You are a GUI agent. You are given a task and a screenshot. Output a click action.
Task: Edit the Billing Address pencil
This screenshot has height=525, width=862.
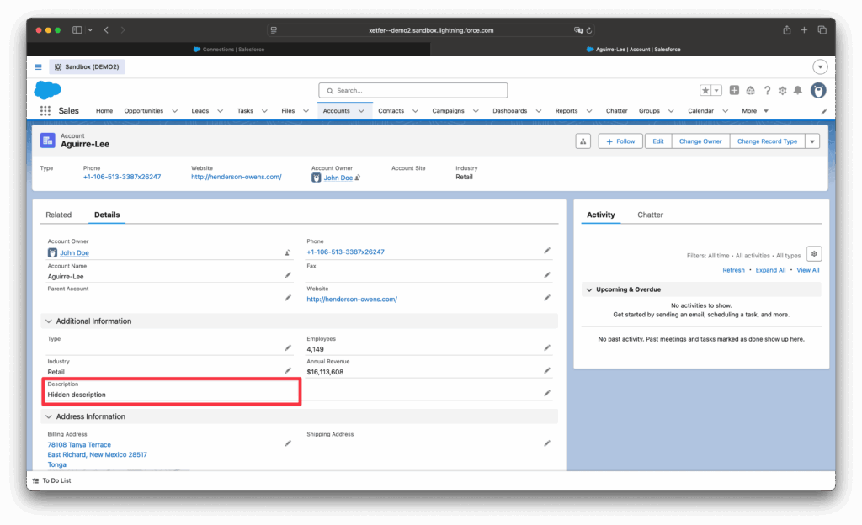point(288,443)
